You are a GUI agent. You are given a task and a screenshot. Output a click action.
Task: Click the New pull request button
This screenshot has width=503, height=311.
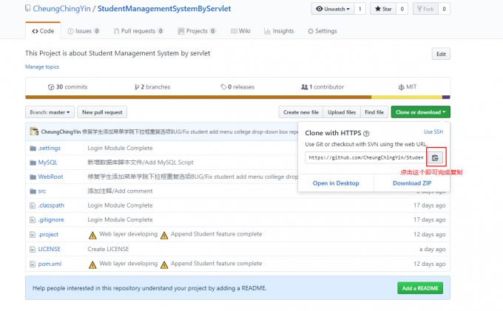pyautogui.click(x=102, y=112)
